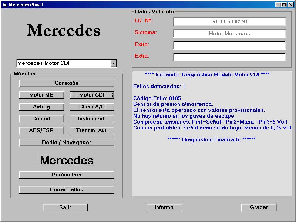Open the Instrument. module
This screenshot has height=222, width=296.
tap(92, 118)
